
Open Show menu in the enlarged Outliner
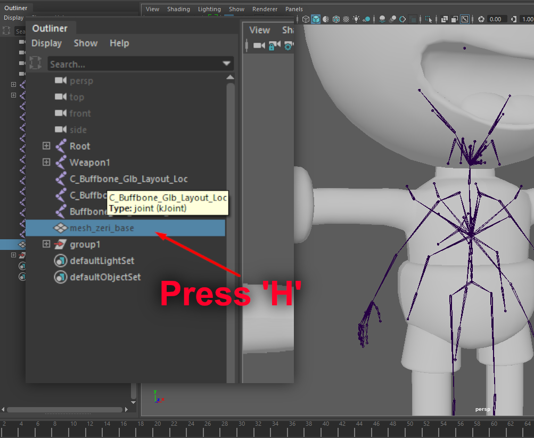[86, 43]
